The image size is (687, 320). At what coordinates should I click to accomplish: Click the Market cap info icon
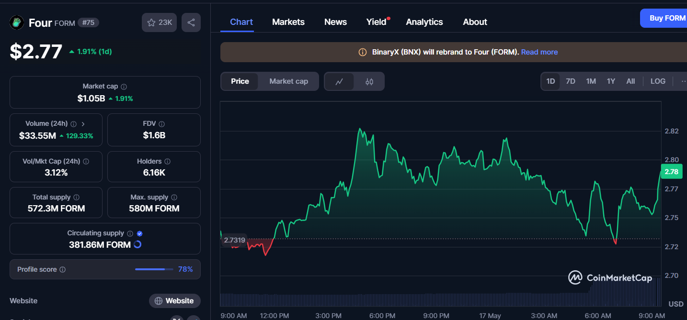pyautogui.click(x=124, y=87)
